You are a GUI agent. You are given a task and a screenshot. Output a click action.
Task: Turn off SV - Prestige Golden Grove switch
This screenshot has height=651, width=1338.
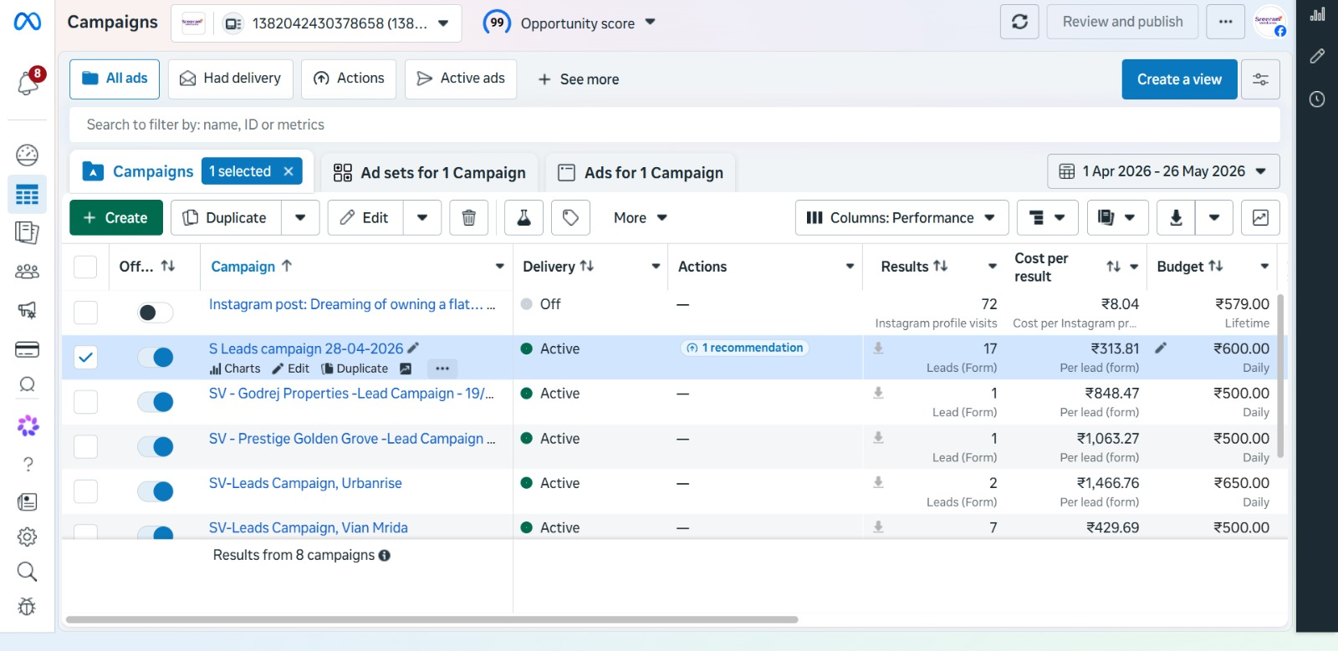tap(156, 447)
